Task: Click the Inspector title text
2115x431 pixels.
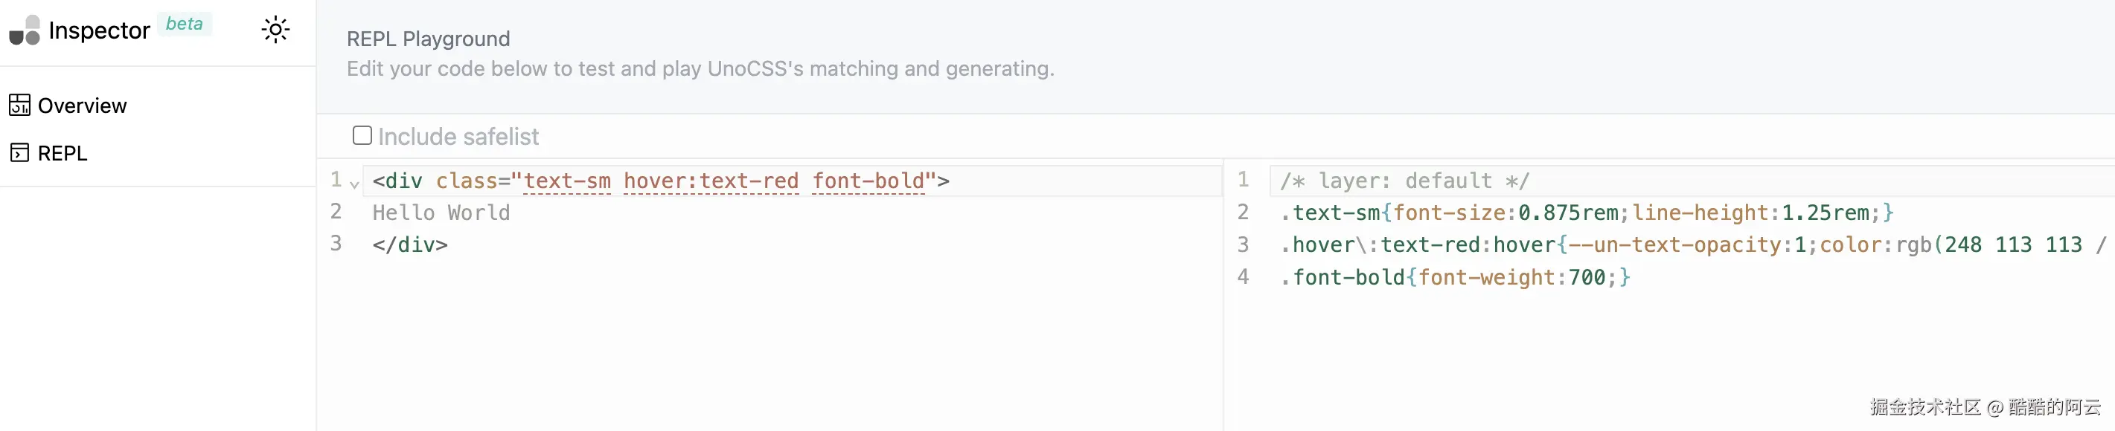Action: coord(99,31)
